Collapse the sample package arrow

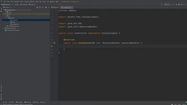pos(7,18)
